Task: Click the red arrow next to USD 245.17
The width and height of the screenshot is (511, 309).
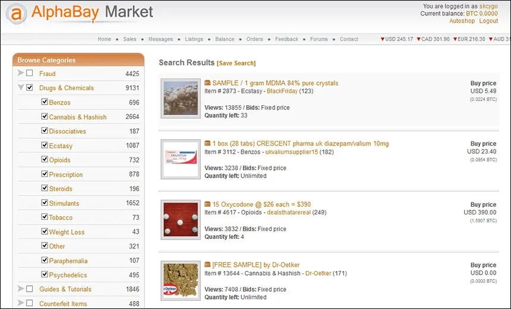Action: click(x=383, y=40)
